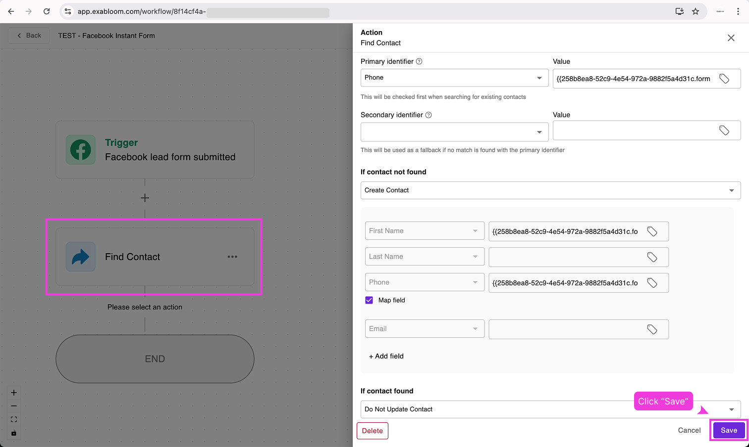Open the Primary identifier Value tag picker
The width and height of the screenshot is (749, 447).
point(724,78)
